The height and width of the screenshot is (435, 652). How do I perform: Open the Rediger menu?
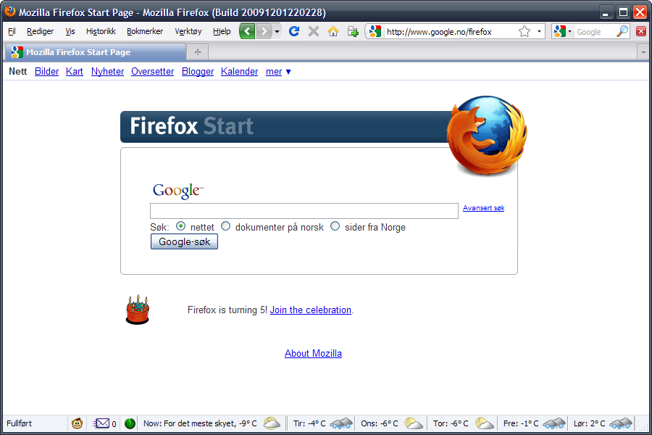coord(40,31)
